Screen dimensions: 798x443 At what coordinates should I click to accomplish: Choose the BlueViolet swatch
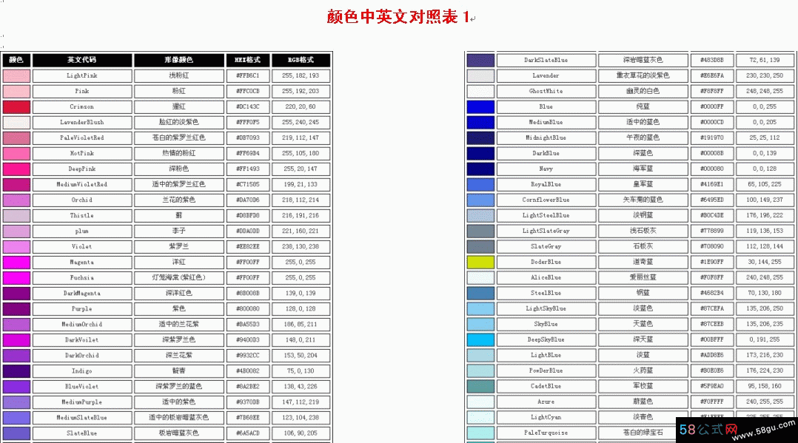pyautogui.click(x=16, y=387)
